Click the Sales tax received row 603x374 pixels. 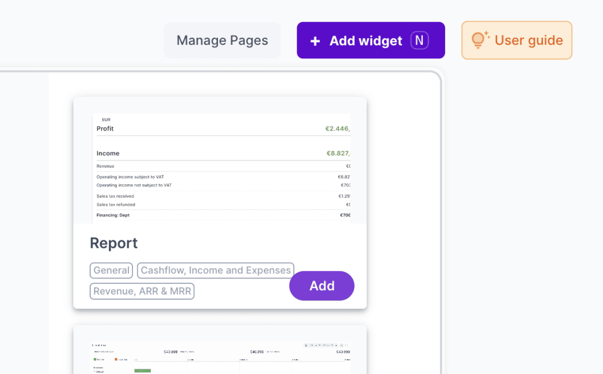point(115,196)
